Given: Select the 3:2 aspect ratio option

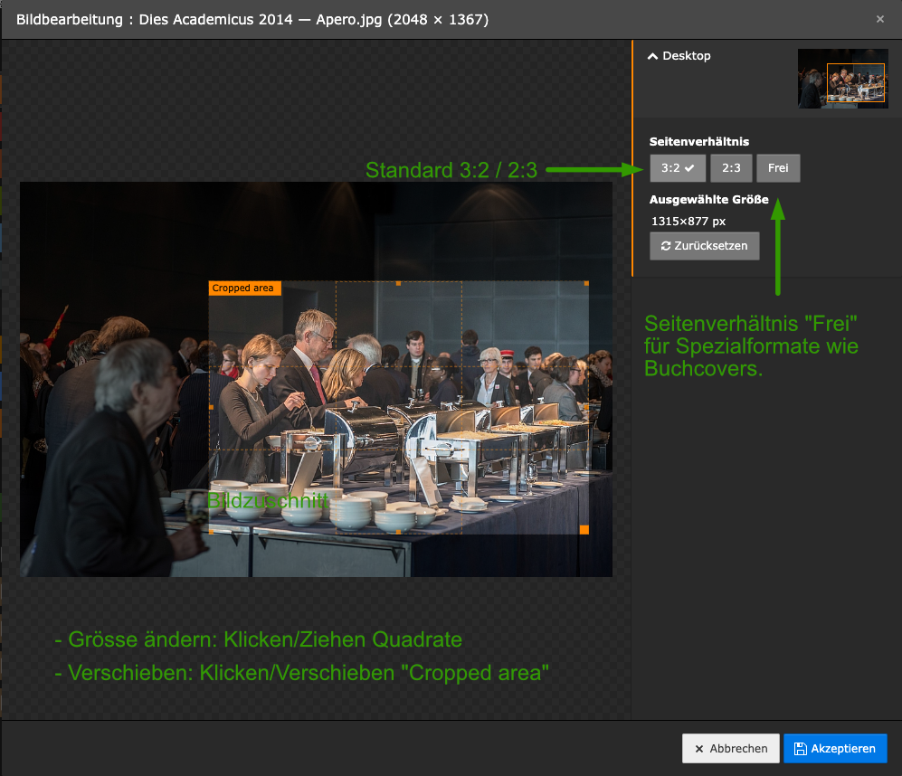Looking at the screenshot, I should (x=678, y=168).
